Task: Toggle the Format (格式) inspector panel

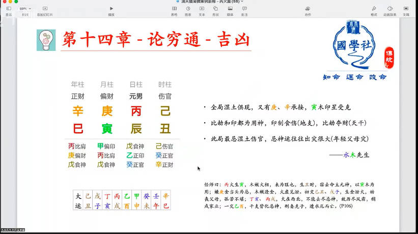Action: 374,9
